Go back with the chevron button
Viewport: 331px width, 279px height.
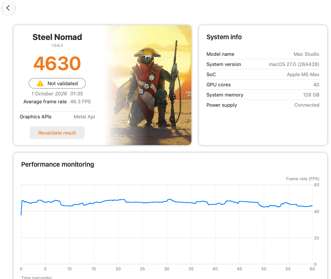coord(8,8)
